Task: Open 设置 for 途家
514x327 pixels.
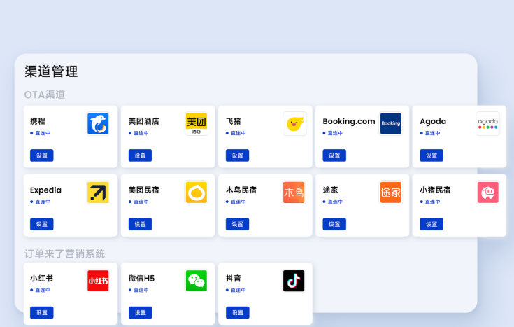Action: 334,224
